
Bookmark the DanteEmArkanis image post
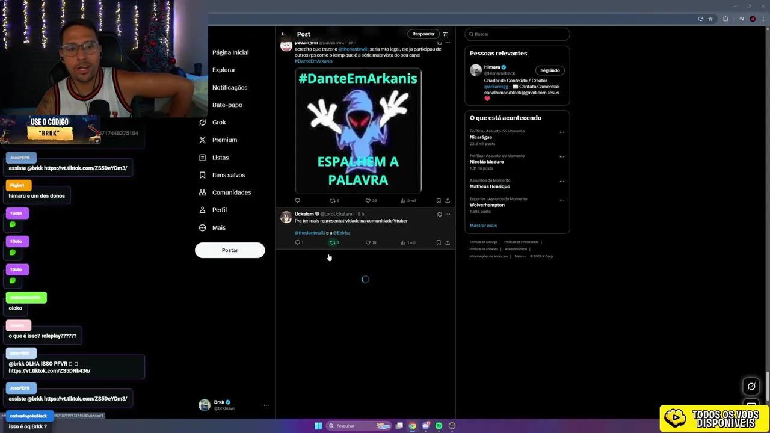pos(439,200)
